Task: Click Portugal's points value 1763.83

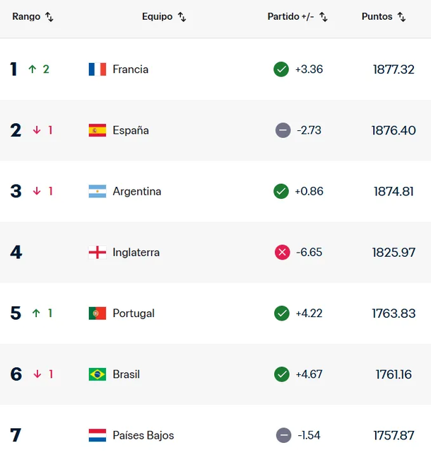Action: point(394,313)
